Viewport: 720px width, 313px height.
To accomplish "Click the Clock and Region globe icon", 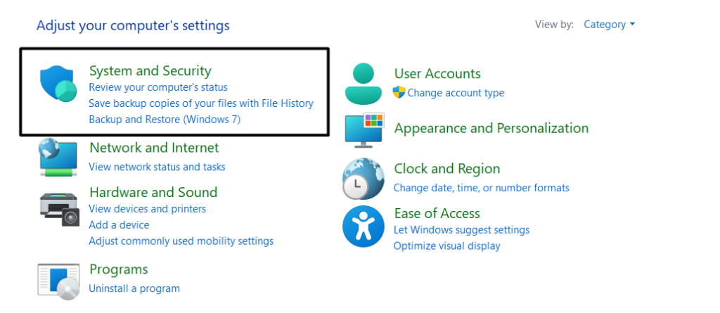I will pos(363,179).
